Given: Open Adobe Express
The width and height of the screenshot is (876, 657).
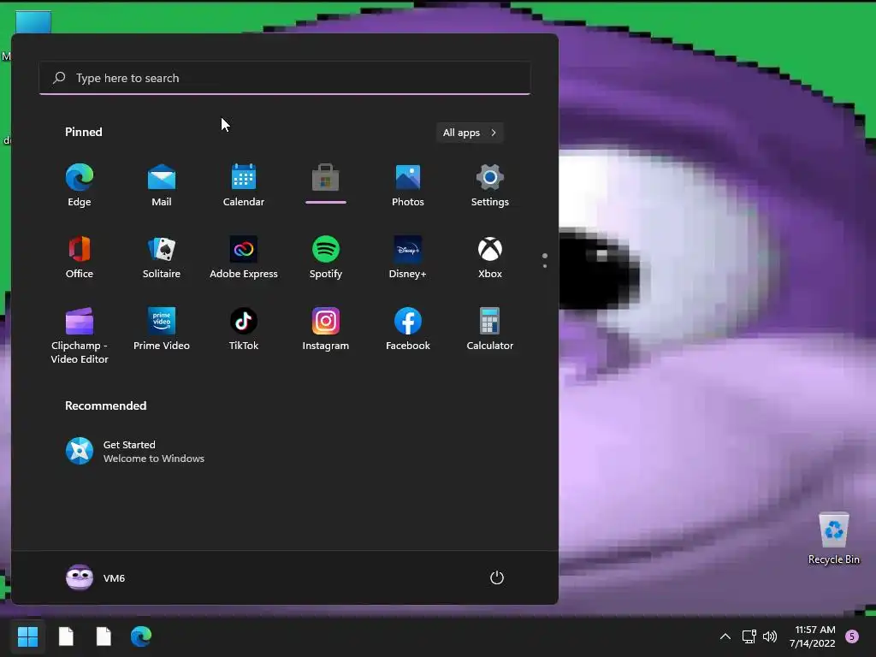Looking at the screenshot, I should 244,257.
